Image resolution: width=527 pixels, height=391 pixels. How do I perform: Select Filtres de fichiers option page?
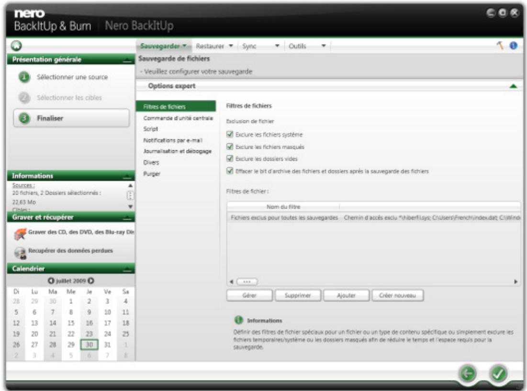176,106
